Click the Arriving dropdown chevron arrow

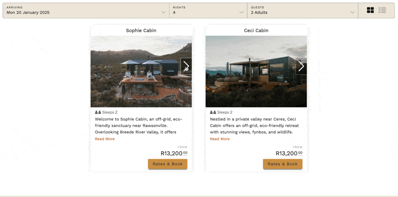click(164, 12)
